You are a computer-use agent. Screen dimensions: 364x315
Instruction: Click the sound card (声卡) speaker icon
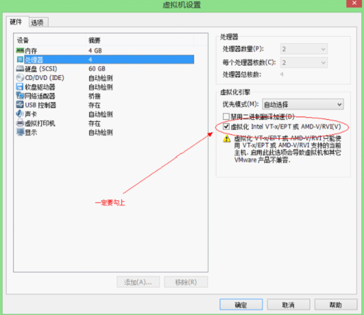pyautogui.click(x=20, y=113)
